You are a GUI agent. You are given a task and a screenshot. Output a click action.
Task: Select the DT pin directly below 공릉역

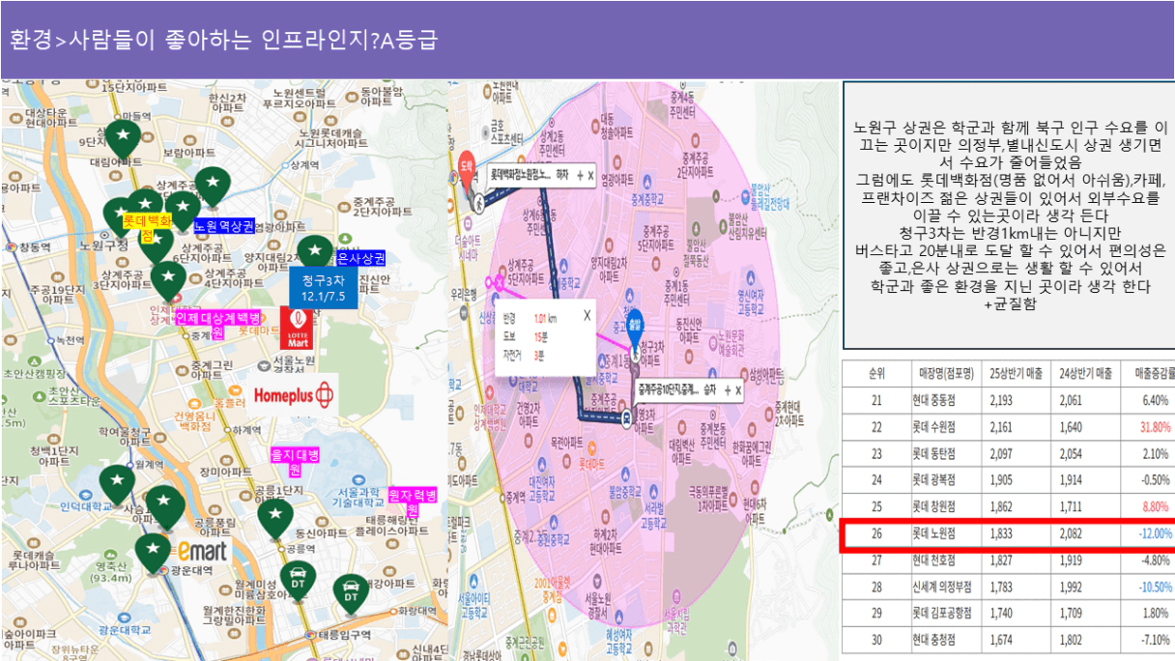[x=298, y=581]
